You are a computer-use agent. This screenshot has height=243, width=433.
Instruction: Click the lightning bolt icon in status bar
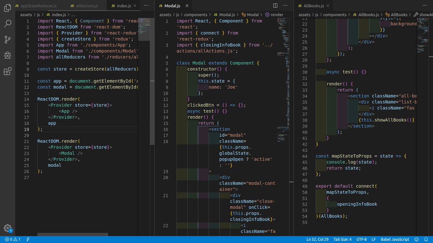[28, 239]
